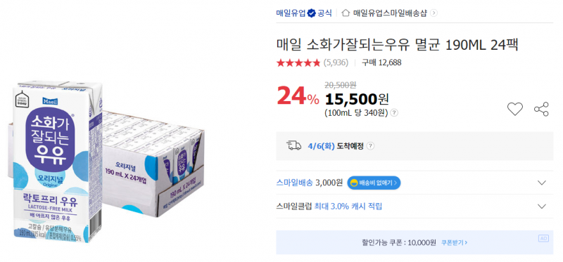Image resolution: width=563 pixels, height=262 pixels.
Task: Click the milk carton product image
Action: pyautogui.click(x=106, y=162)
